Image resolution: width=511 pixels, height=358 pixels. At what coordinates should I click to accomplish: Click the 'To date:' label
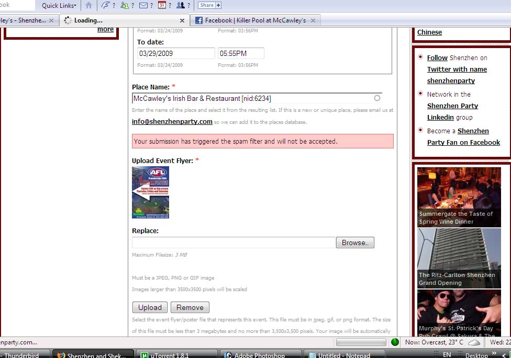click(x=151, y=42)
